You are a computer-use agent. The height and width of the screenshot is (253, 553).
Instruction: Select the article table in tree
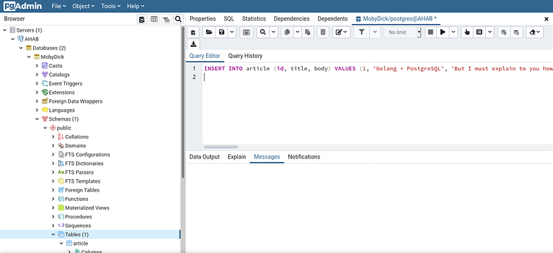pyautogui.click(x=80, y=243)
